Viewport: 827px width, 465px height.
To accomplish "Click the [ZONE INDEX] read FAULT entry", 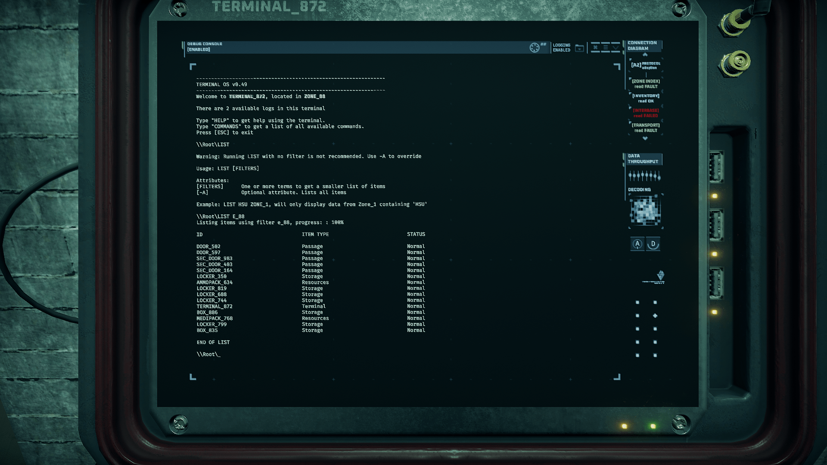I will tap(645, 84).
